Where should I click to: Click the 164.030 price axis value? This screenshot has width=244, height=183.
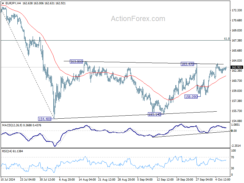[x=237, y=60]
